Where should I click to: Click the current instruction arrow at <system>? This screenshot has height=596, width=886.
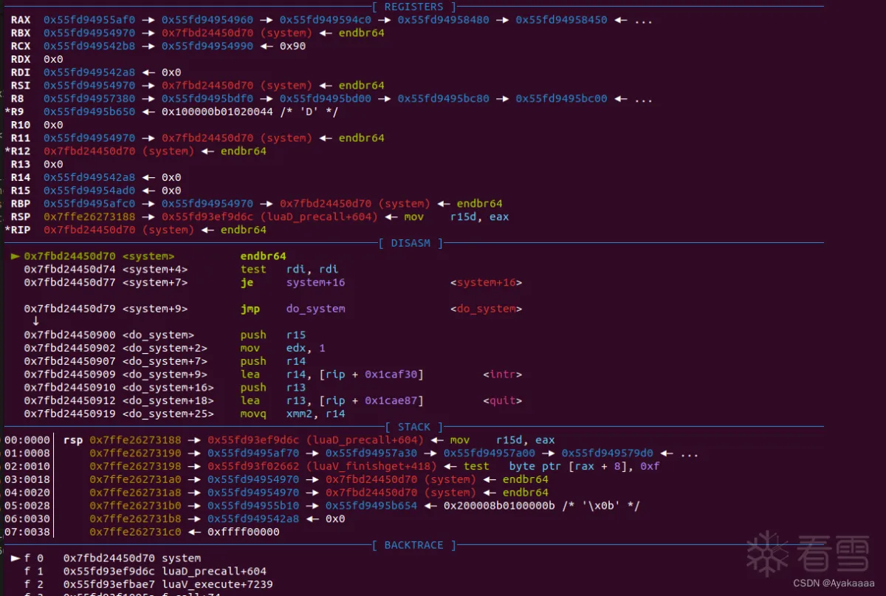click(15, 256)
